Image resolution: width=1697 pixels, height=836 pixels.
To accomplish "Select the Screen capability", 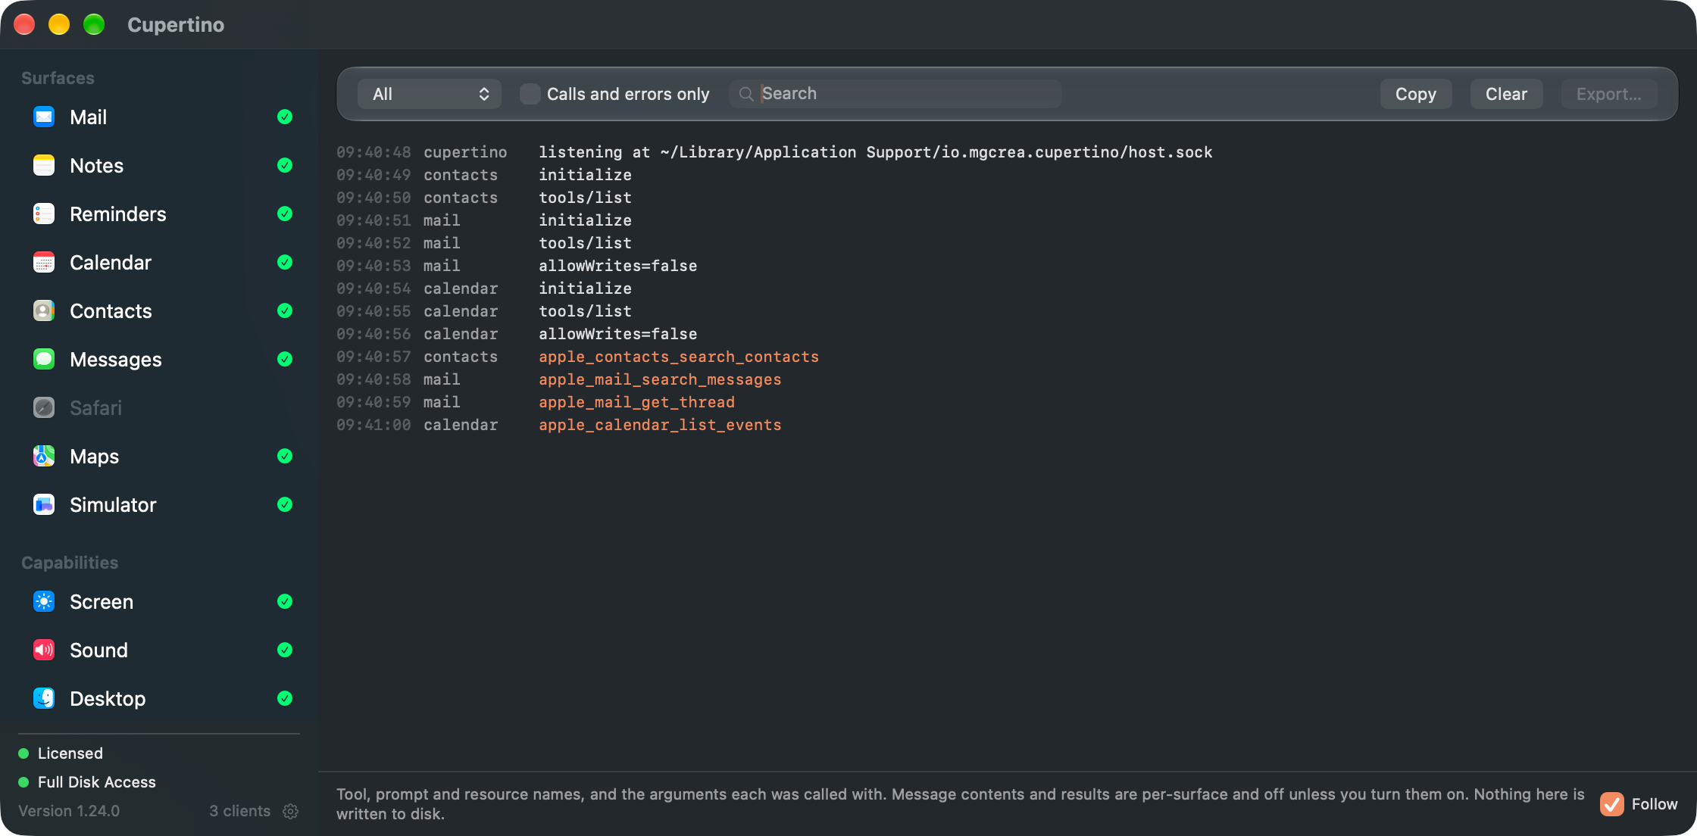I will pos(159,602).
